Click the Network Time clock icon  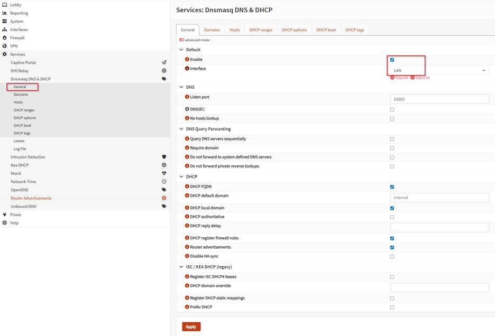coord(164,182)
